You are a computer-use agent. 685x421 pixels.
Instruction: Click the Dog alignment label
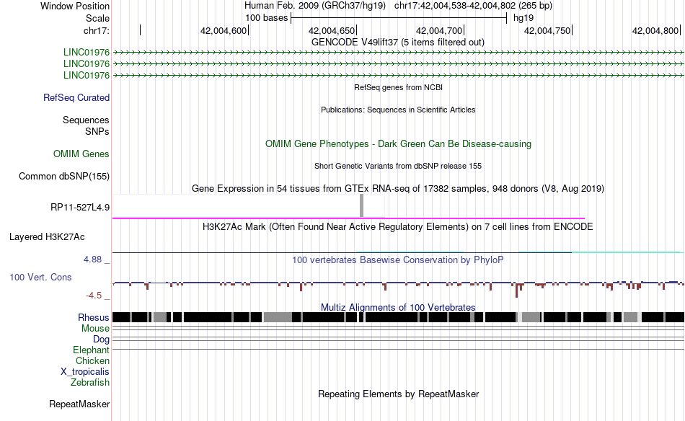tap(101, 340)
